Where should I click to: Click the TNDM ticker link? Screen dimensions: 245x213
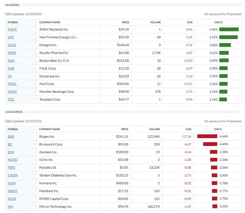(x=13, y=175)
